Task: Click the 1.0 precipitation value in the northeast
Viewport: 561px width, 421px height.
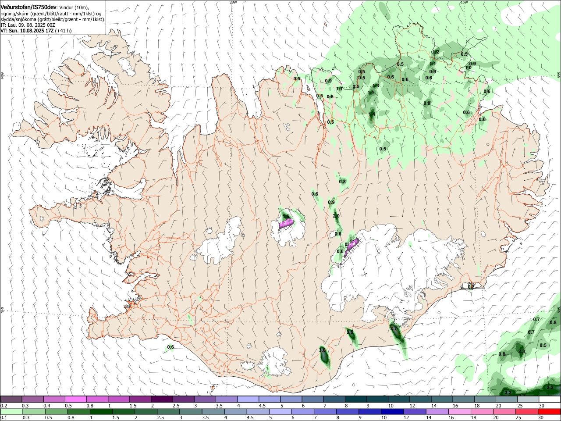Action: click(468, 68)
